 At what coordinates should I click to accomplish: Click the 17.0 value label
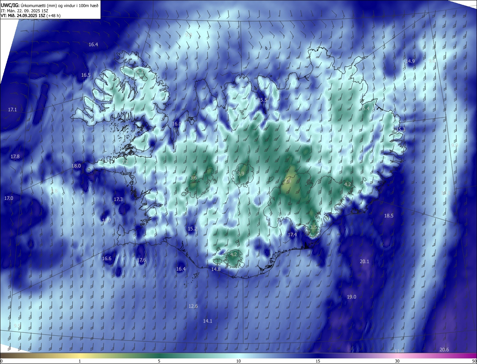tap(9, 198)
